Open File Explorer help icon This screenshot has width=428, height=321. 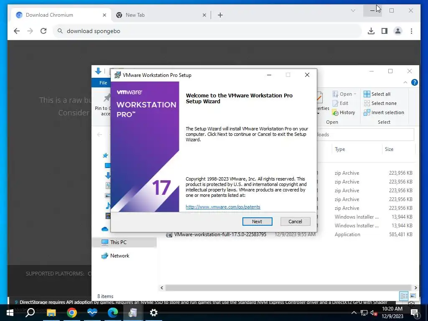tap(414, 82)
